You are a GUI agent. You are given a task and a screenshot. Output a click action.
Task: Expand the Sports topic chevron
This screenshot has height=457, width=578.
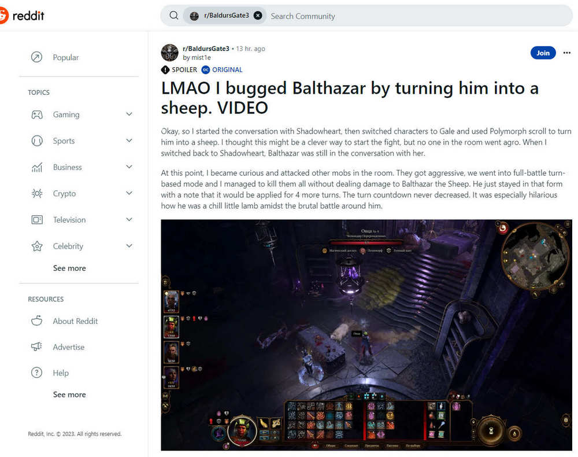tap(129, 141)
